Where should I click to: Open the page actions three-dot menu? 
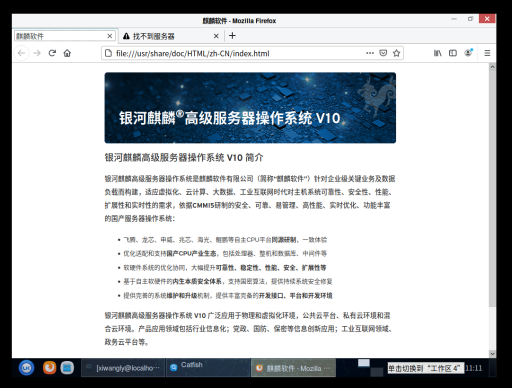pyautogui.click(x=369, y=53)
